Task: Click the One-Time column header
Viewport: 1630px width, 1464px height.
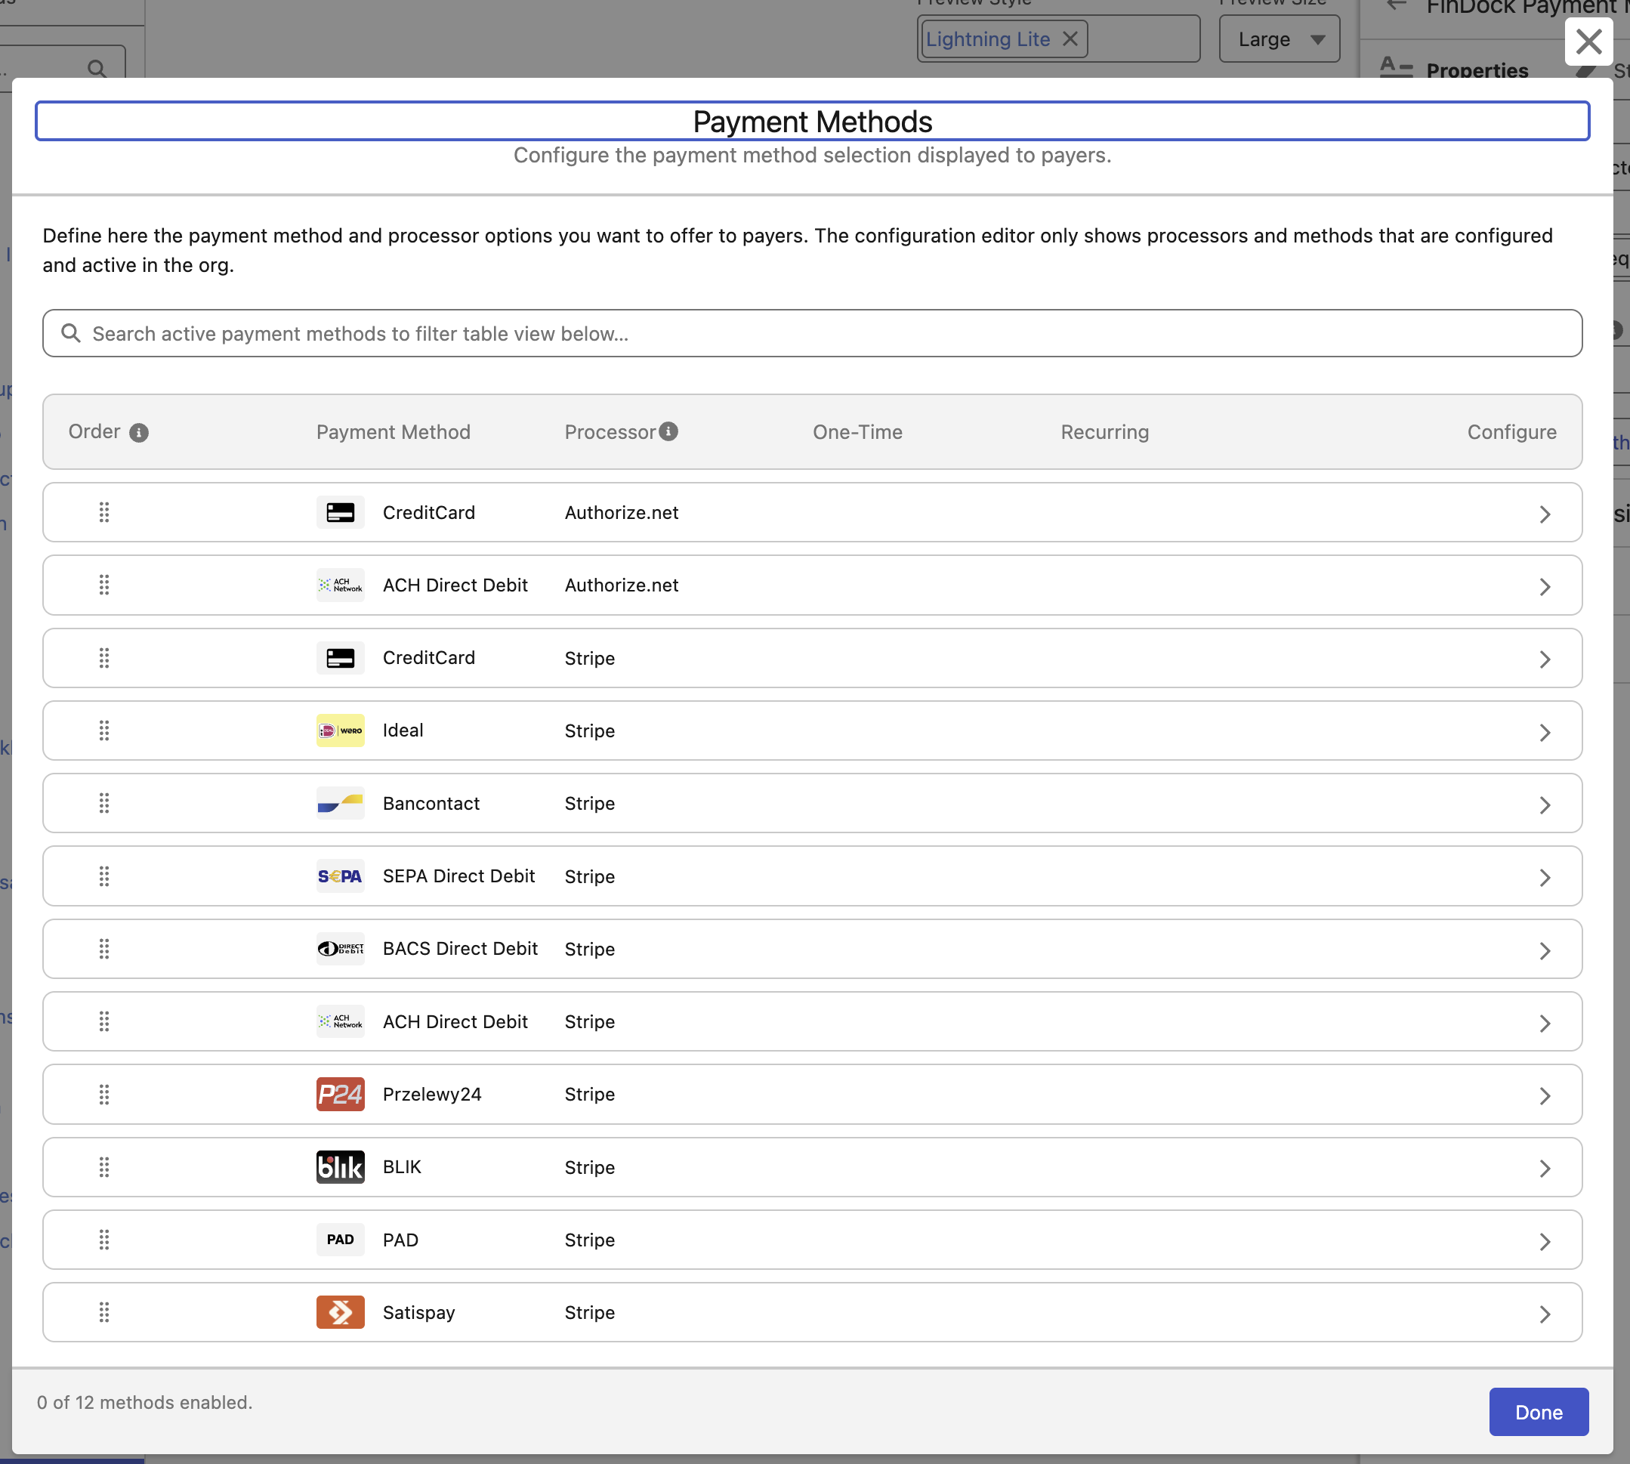Action: click(857, 432)
